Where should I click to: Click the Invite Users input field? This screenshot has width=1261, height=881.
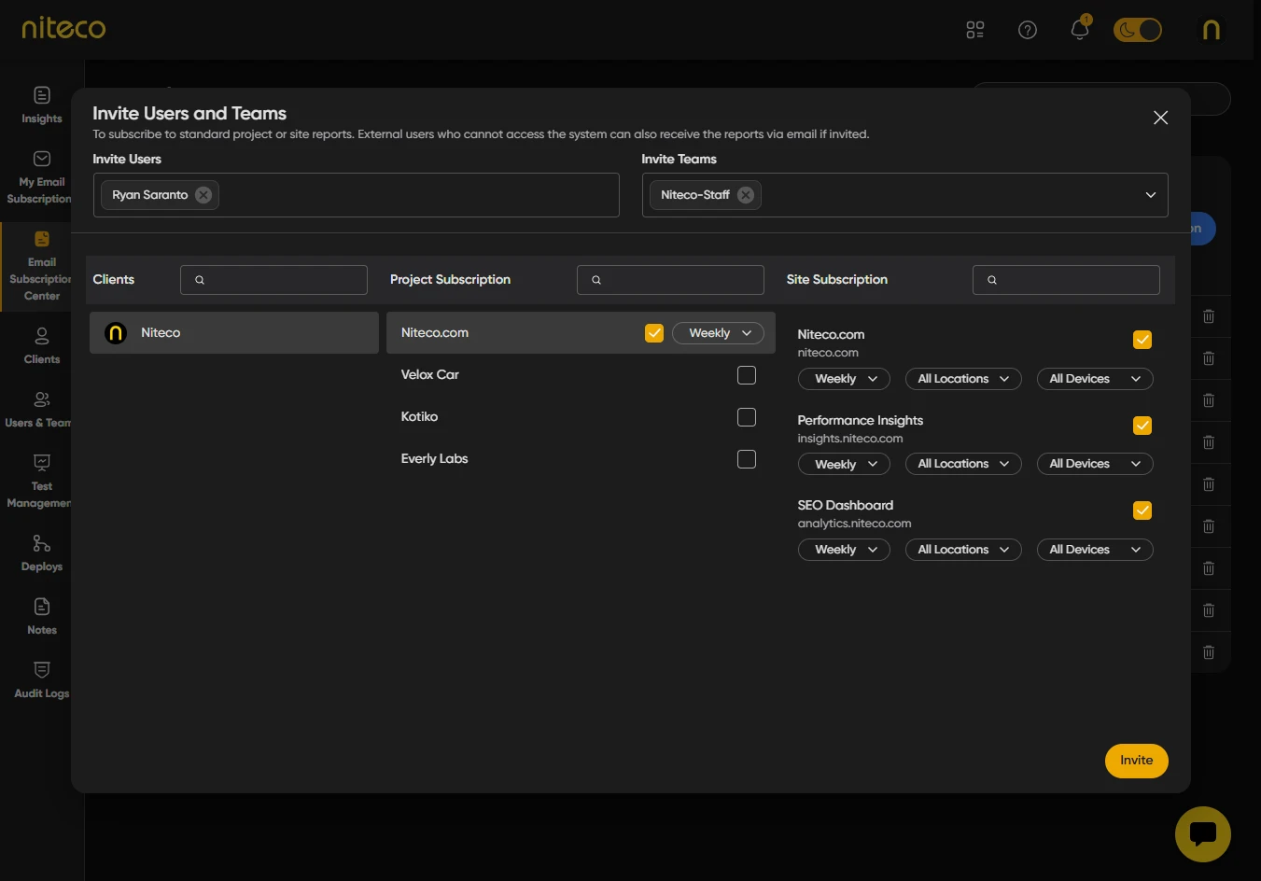(x=356, y=195)
